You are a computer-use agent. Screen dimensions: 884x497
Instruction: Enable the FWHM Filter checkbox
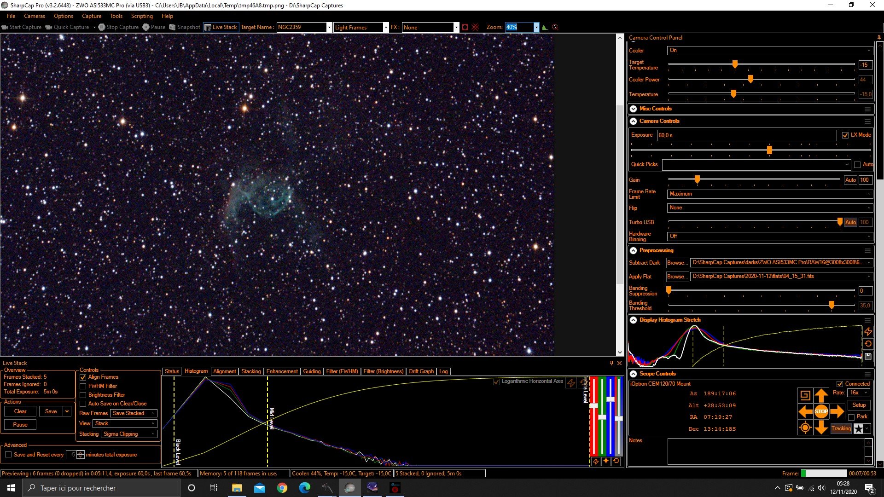[x=83, y=387]
